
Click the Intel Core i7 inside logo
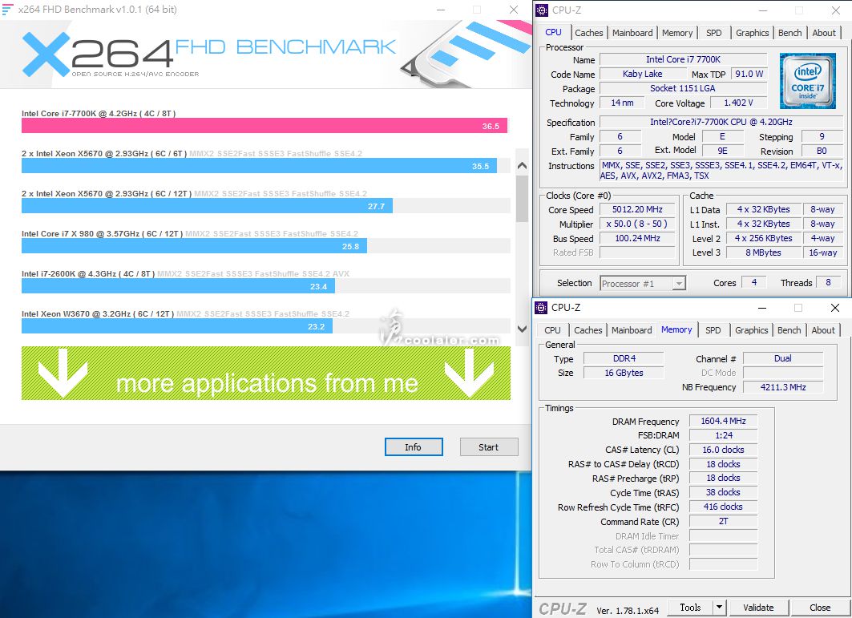coord(807,81)
